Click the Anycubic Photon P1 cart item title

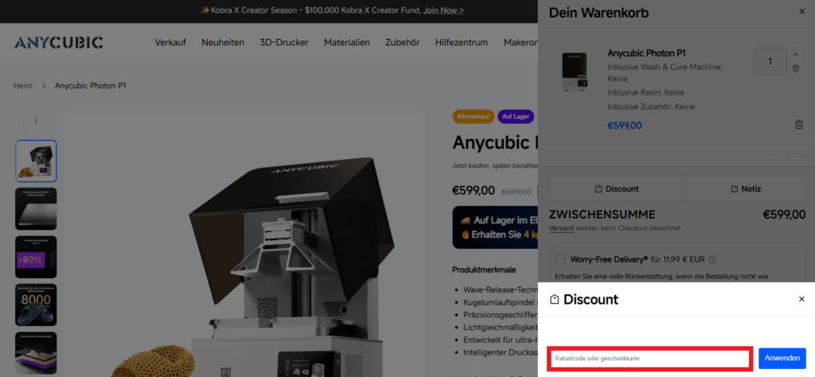click(646, 53)
